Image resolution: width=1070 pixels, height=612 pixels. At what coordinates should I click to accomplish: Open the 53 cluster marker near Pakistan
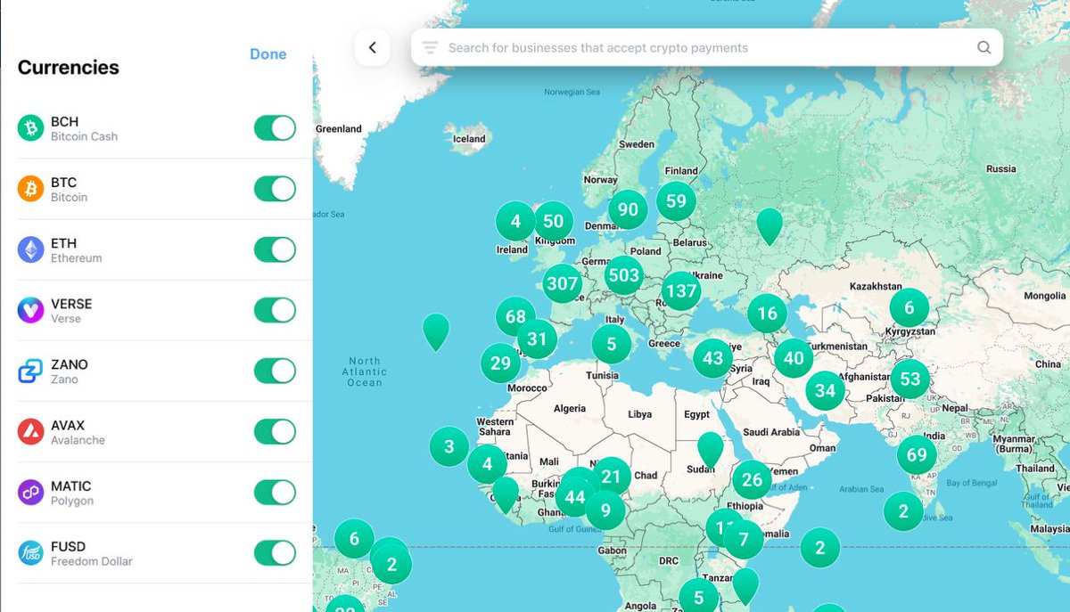[909, 379]
